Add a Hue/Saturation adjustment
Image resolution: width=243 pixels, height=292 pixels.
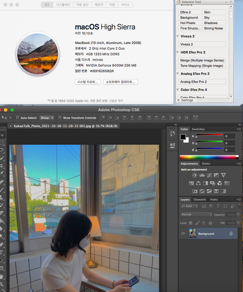click(x=191, y=183)
